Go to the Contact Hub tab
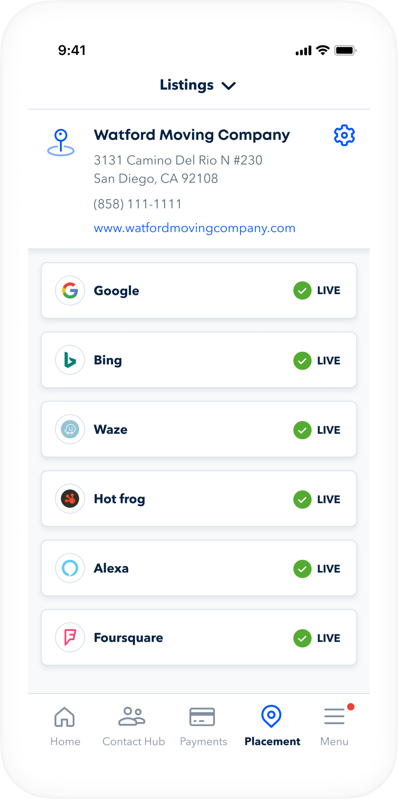 [x=133, y=725]
